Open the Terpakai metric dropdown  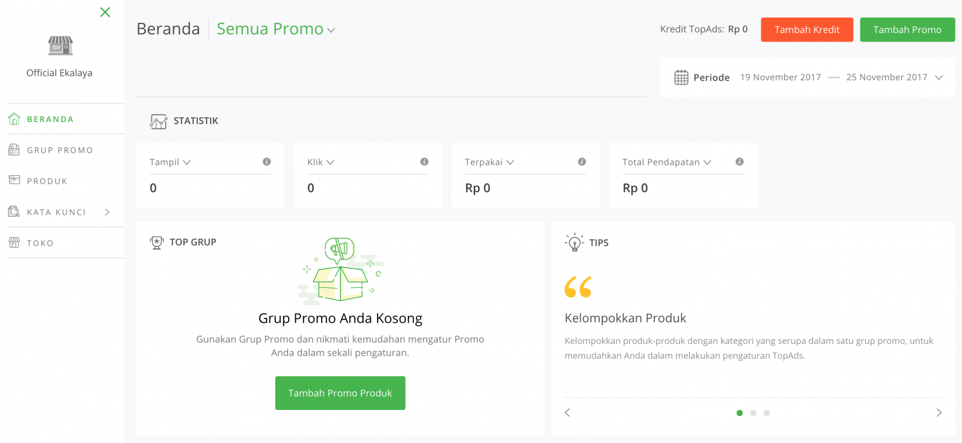point(489,162)
